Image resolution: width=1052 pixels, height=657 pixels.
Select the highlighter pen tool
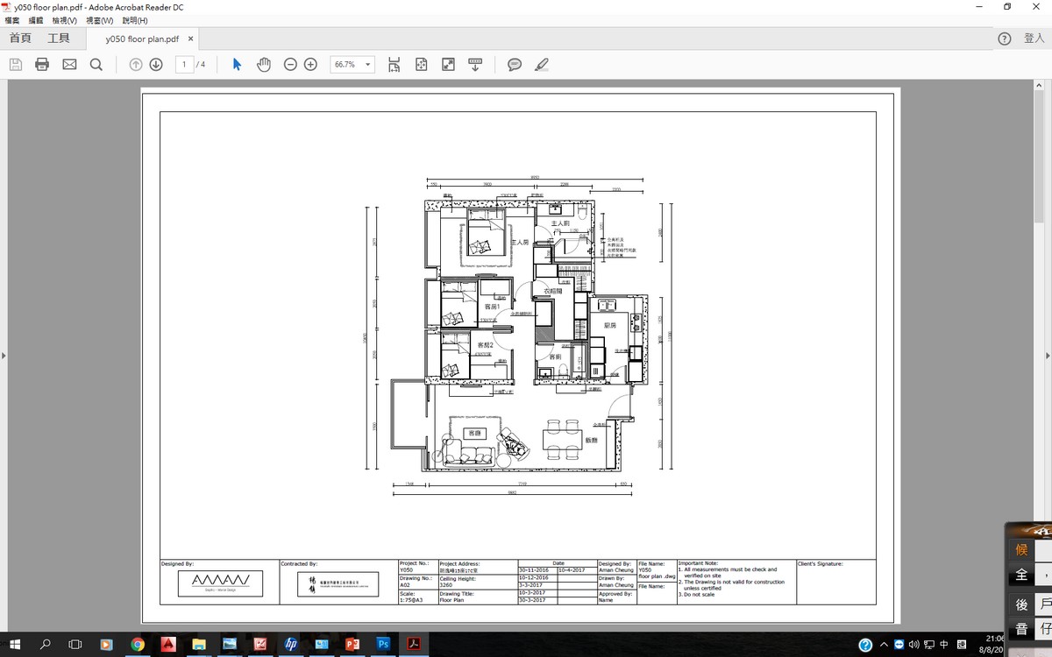click(542, 64)
